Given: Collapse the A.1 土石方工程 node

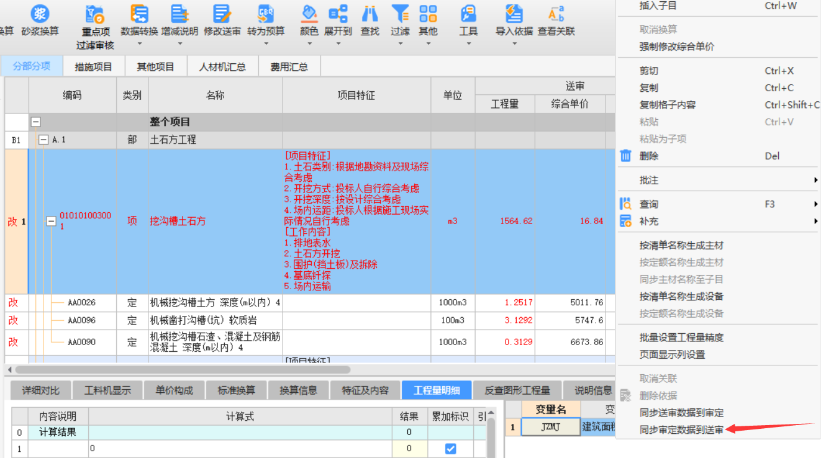Looking at the screenshot, I should 43,140.
